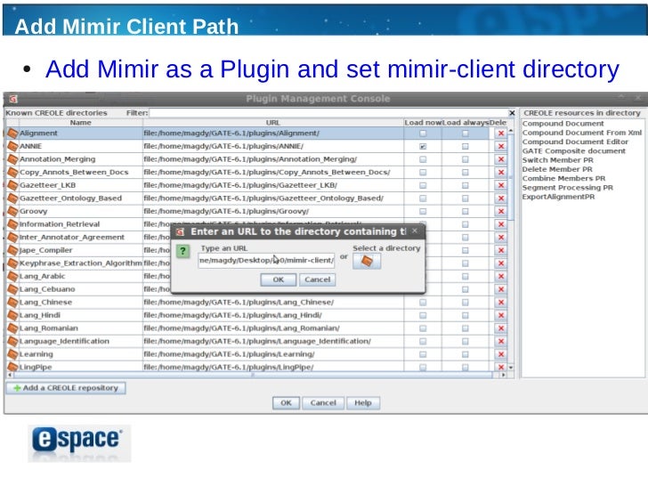
Task: Select the LingPipe row
Action: (256, 367)
